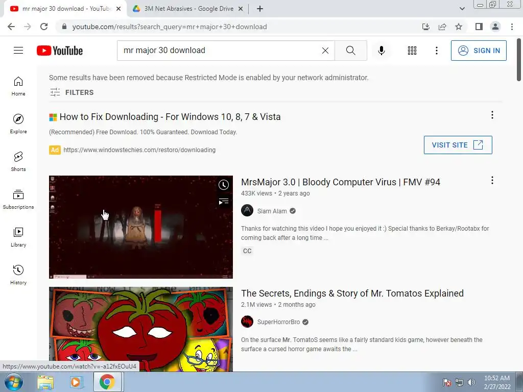Screen dimensions: 523x392
Task: Open Explore in the sidebar
Action: click(18, 124)
